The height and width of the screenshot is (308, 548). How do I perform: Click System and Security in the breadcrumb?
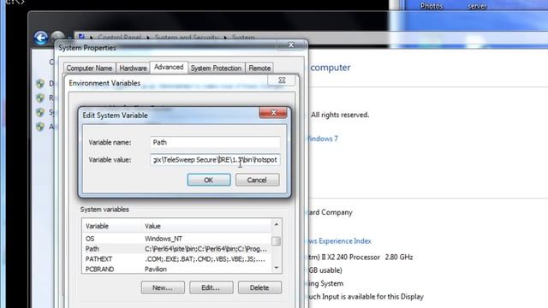187,37
